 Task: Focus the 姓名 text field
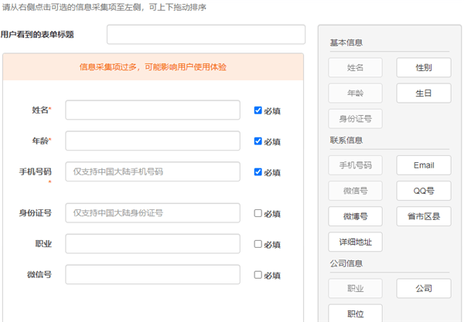pyautogui.click(x=152, y=110)
